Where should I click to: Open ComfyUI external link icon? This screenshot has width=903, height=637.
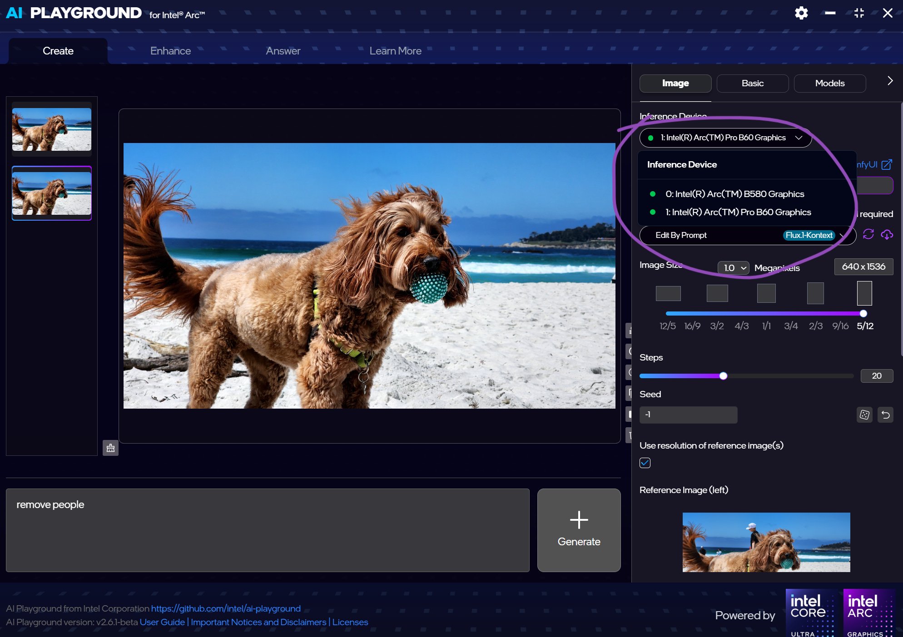click(x=886, y=164)
